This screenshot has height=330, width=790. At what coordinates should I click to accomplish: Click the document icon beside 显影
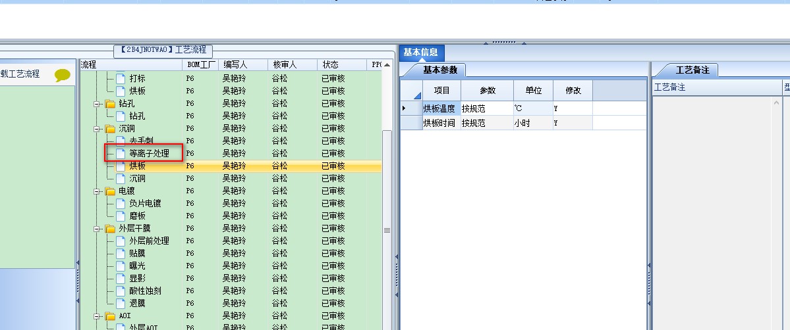(121, 278)
